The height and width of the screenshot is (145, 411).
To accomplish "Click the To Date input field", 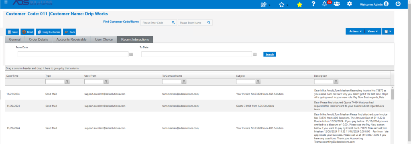I will [x=197, y=54].
